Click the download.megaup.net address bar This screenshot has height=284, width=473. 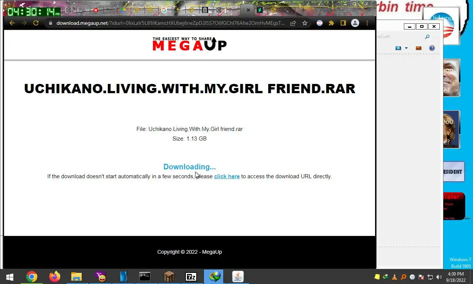click(170, 23)
